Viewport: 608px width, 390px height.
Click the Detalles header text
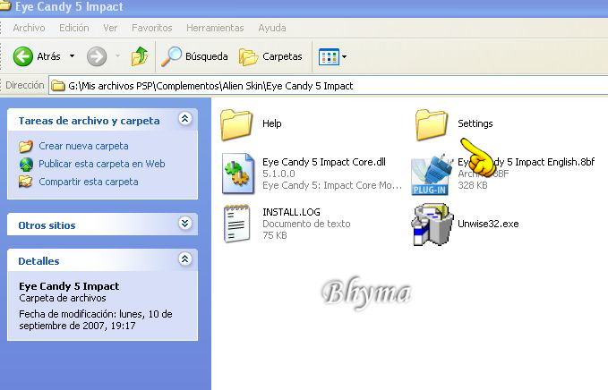coord(39,261)
